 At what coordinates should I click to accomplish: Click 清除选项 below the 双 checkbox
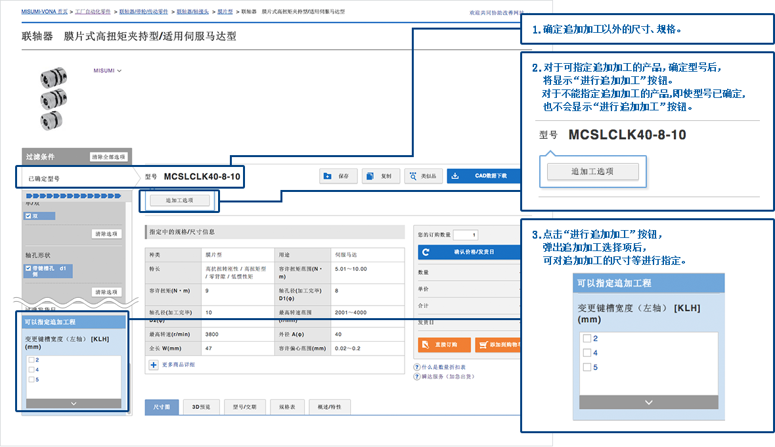coord(106,234)
